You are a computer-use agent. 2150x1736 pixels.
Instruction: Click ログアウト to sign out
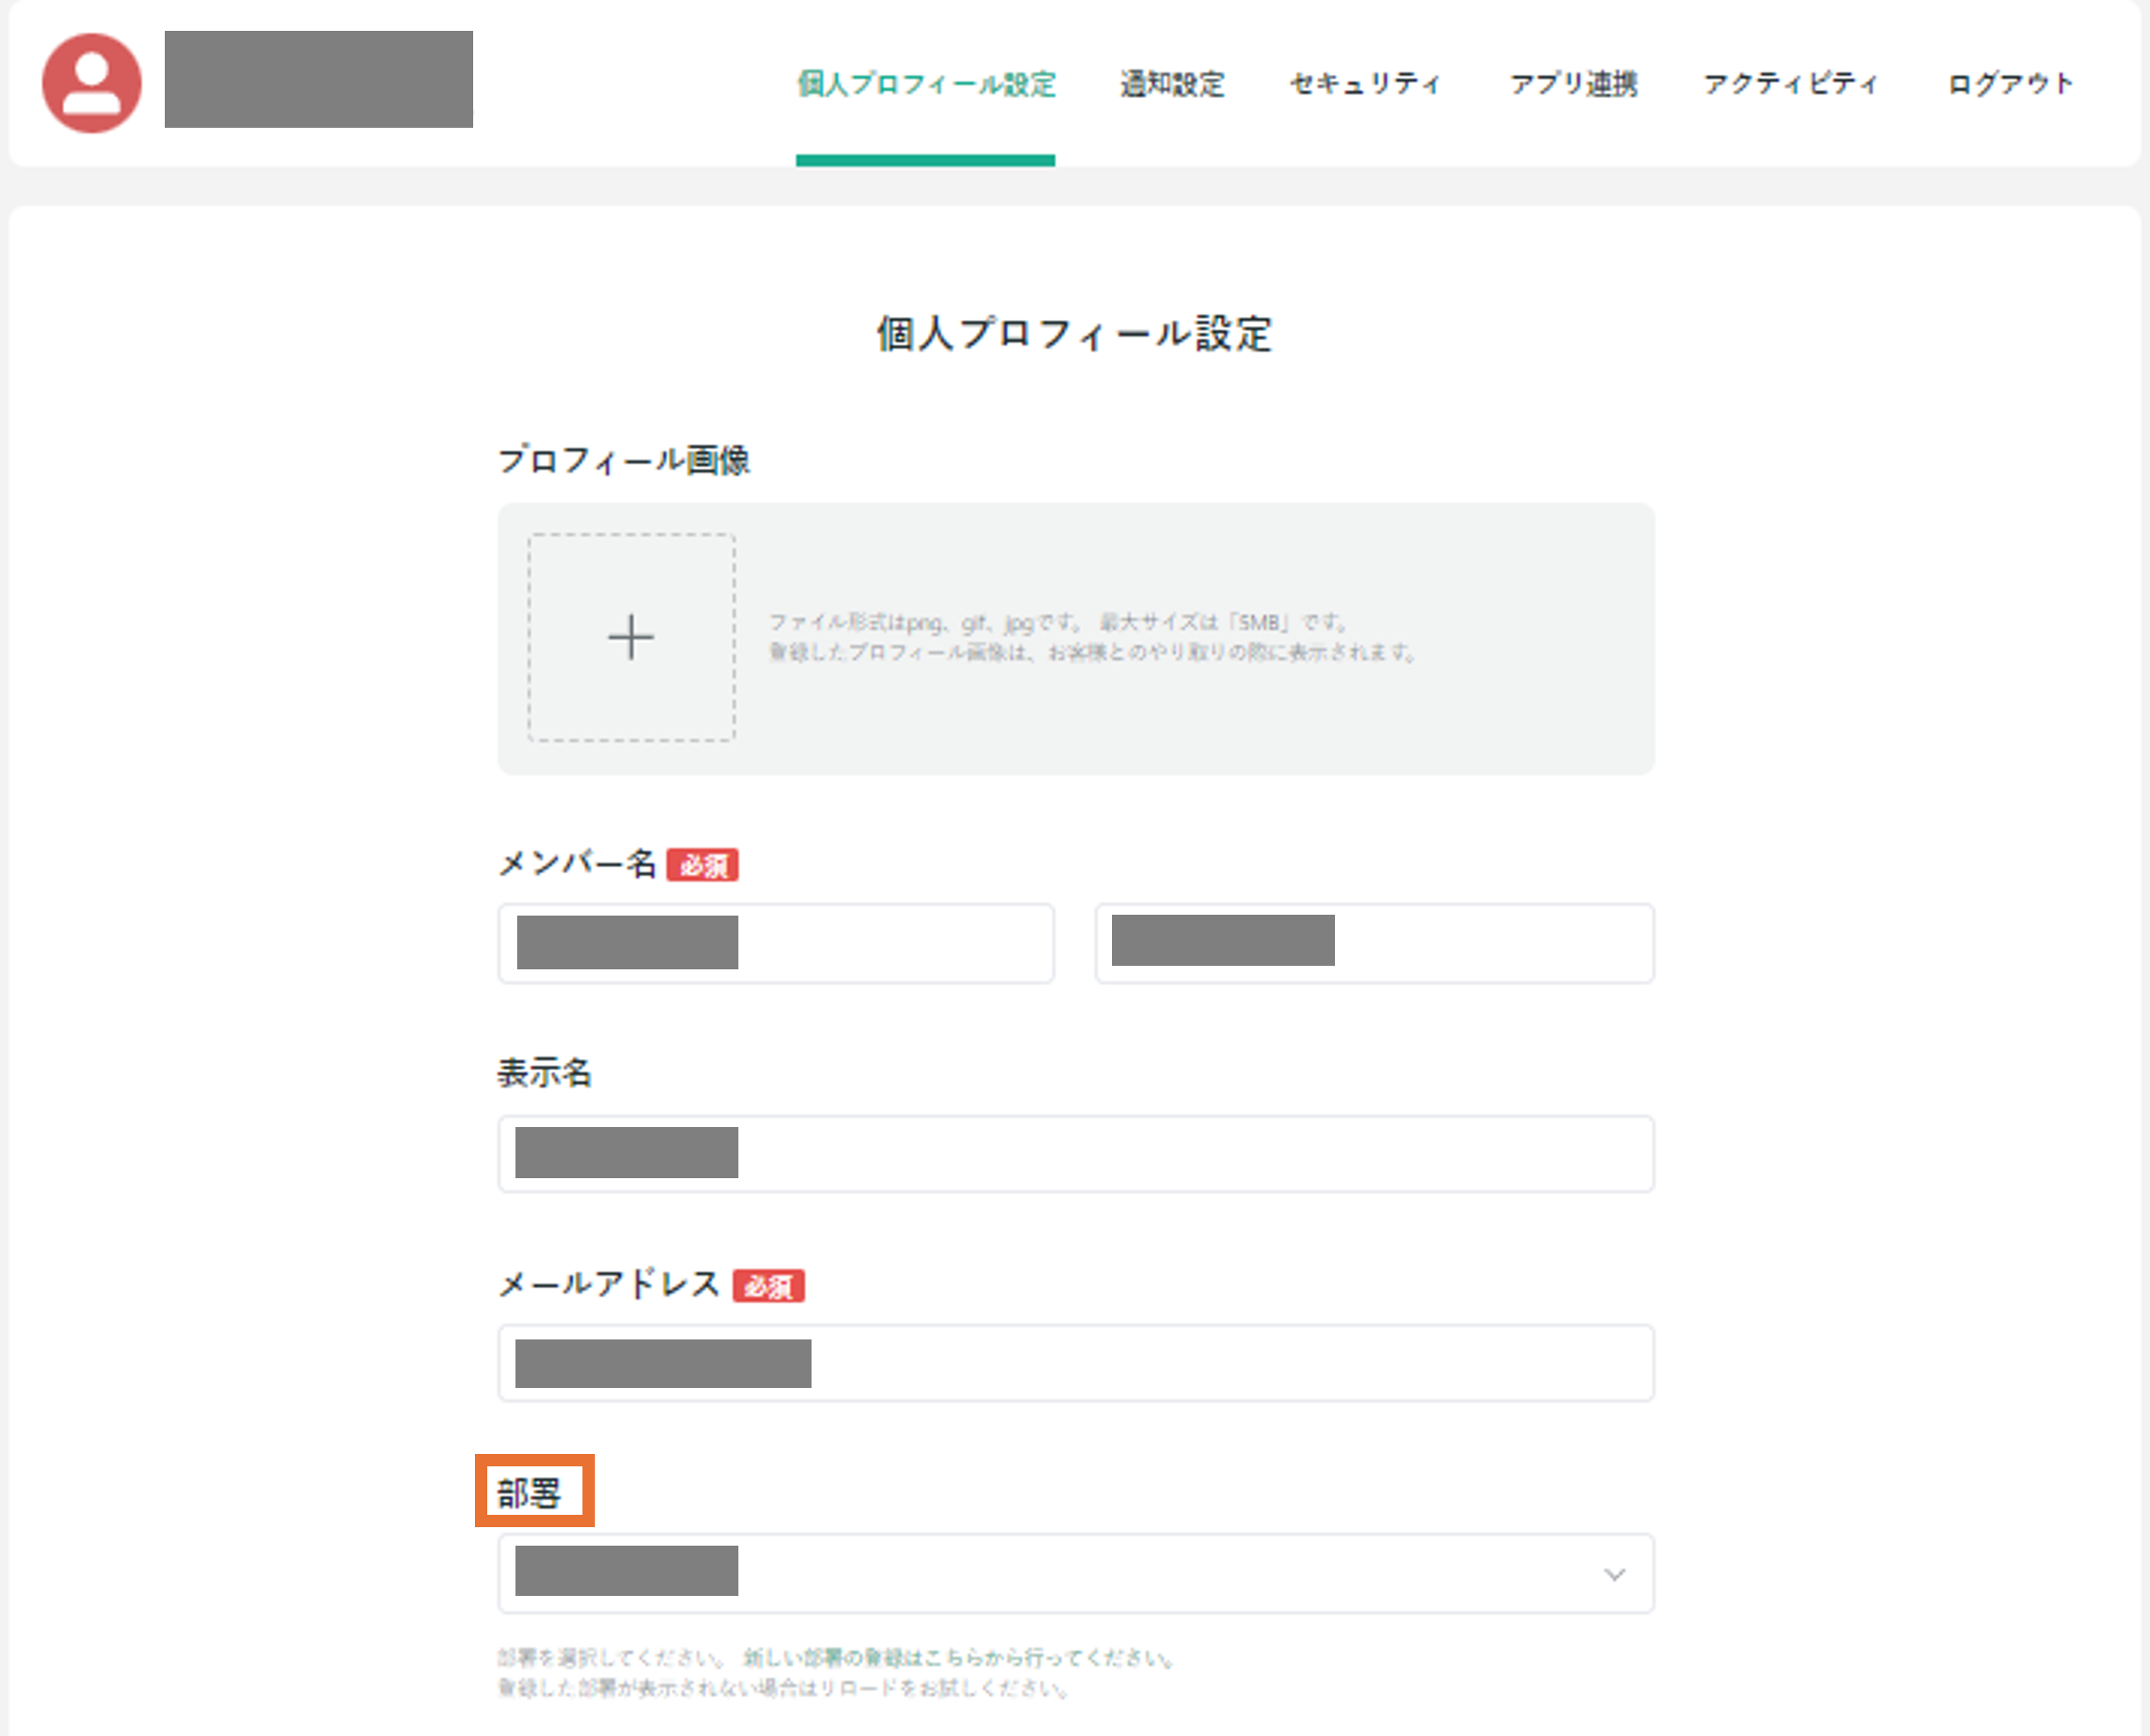[x=2010, y=84]
